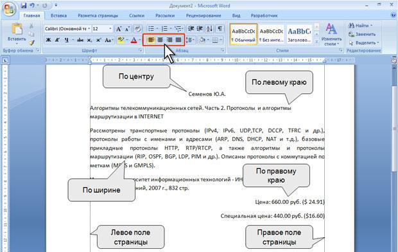Justify text to full width

[178, 40]
